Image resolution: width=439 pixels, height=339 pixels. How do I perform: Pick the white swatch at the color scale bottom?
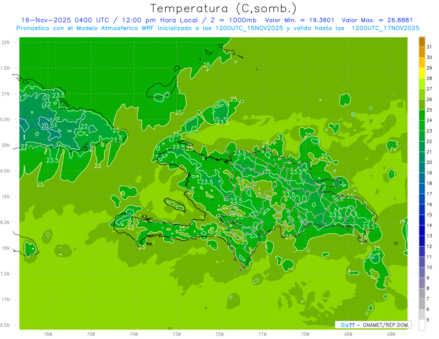point(422,325)
